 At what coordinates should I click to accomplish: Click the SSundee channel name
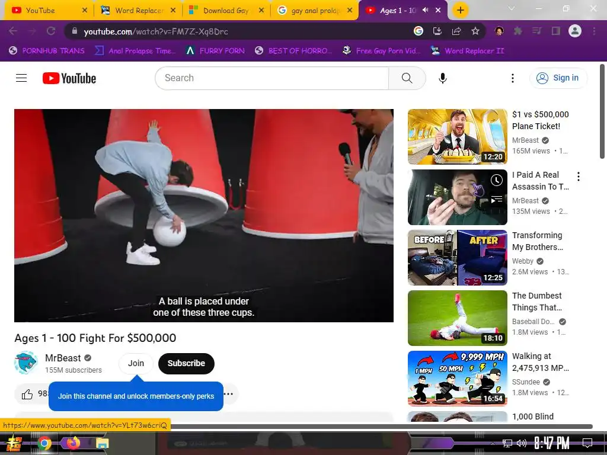coord(526,382)
